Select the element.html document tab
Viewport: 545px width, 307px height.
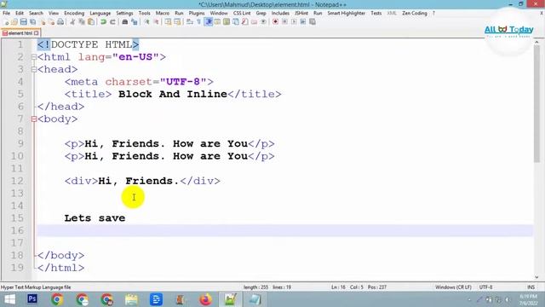(20, 33)
